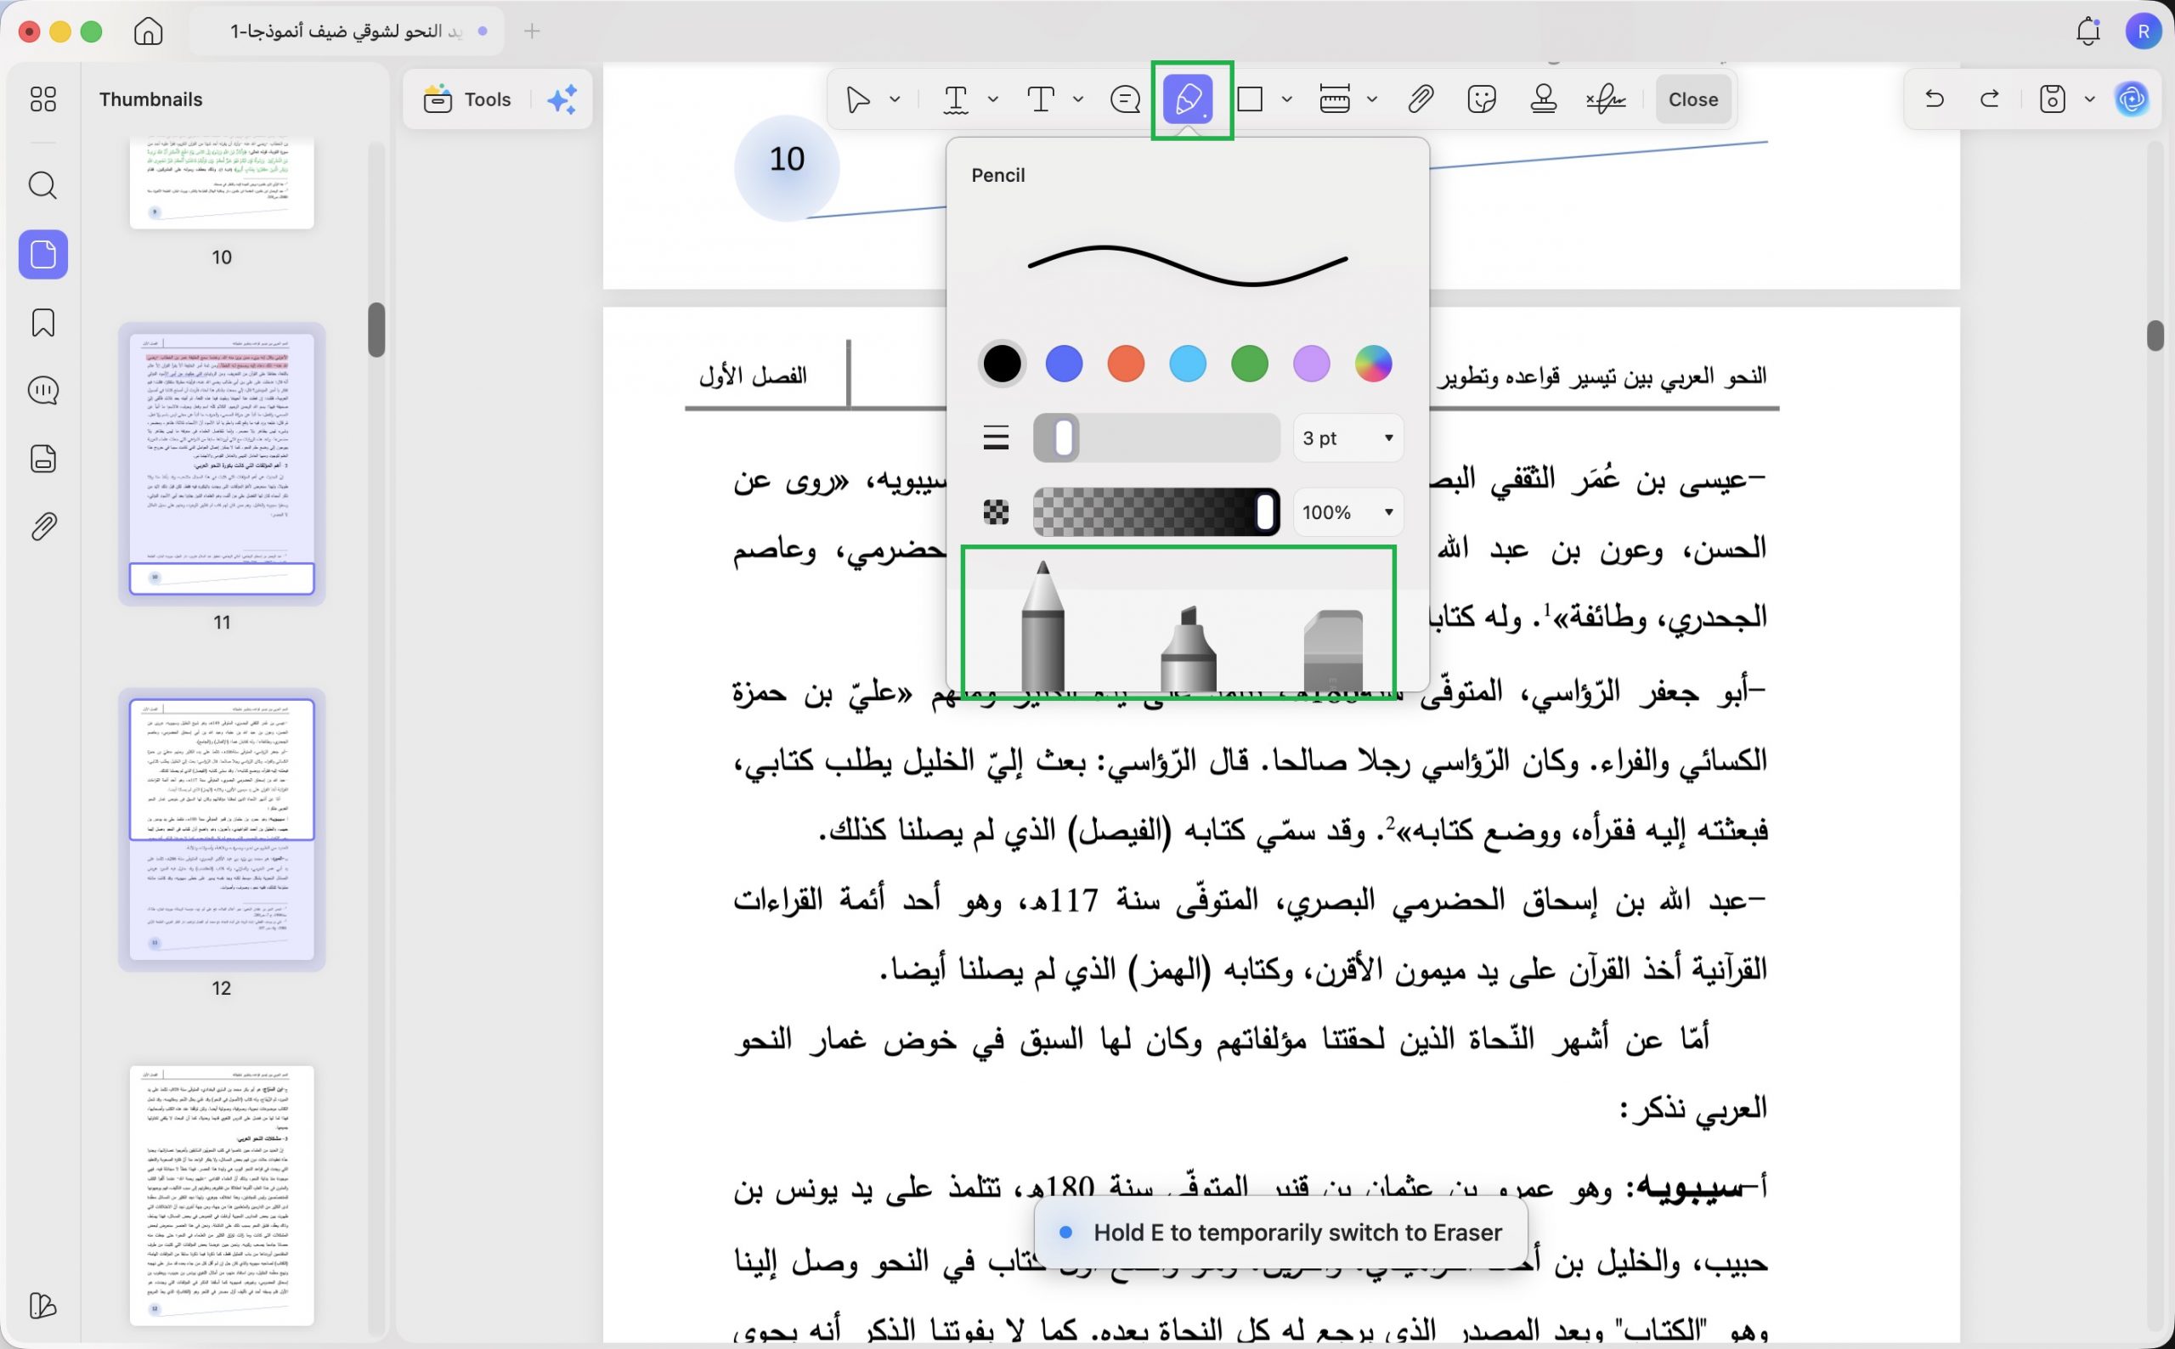Click the stroke thickness slider
2175x1349 pixels.
point(1156,438)
